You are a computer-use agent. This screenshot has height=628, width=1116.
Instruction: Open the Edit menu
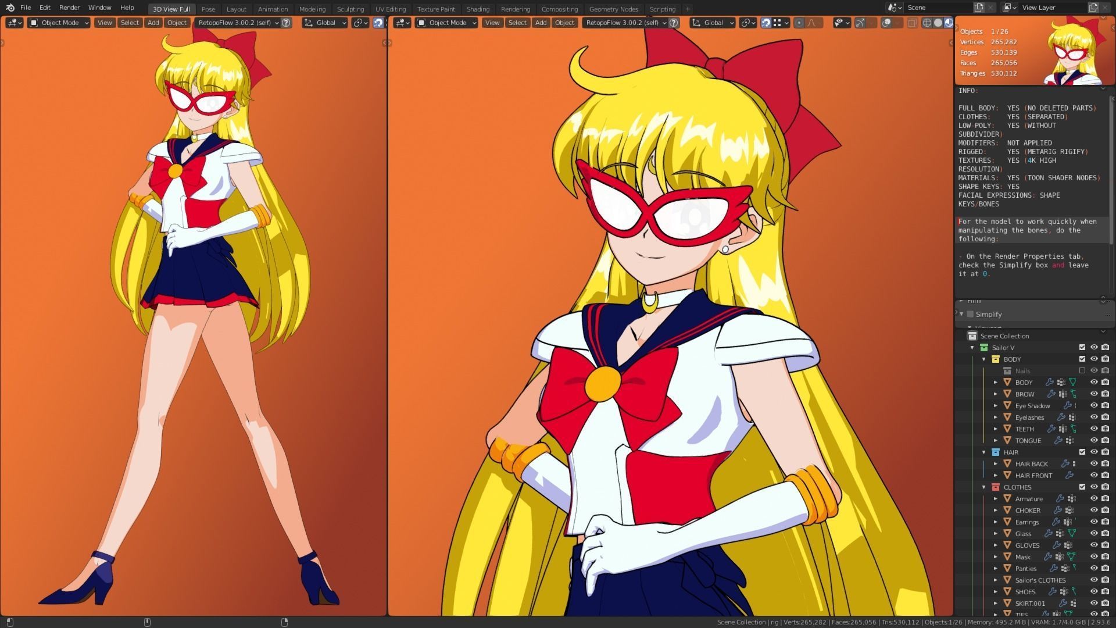(x=45, y=8)
